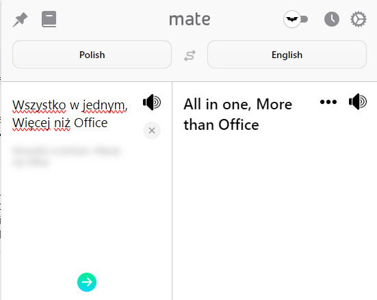Image resolution: width=377 pixels, height=300 pixels.
Task: Toggle the bat dark mode switch
Action: click(296, 19)
